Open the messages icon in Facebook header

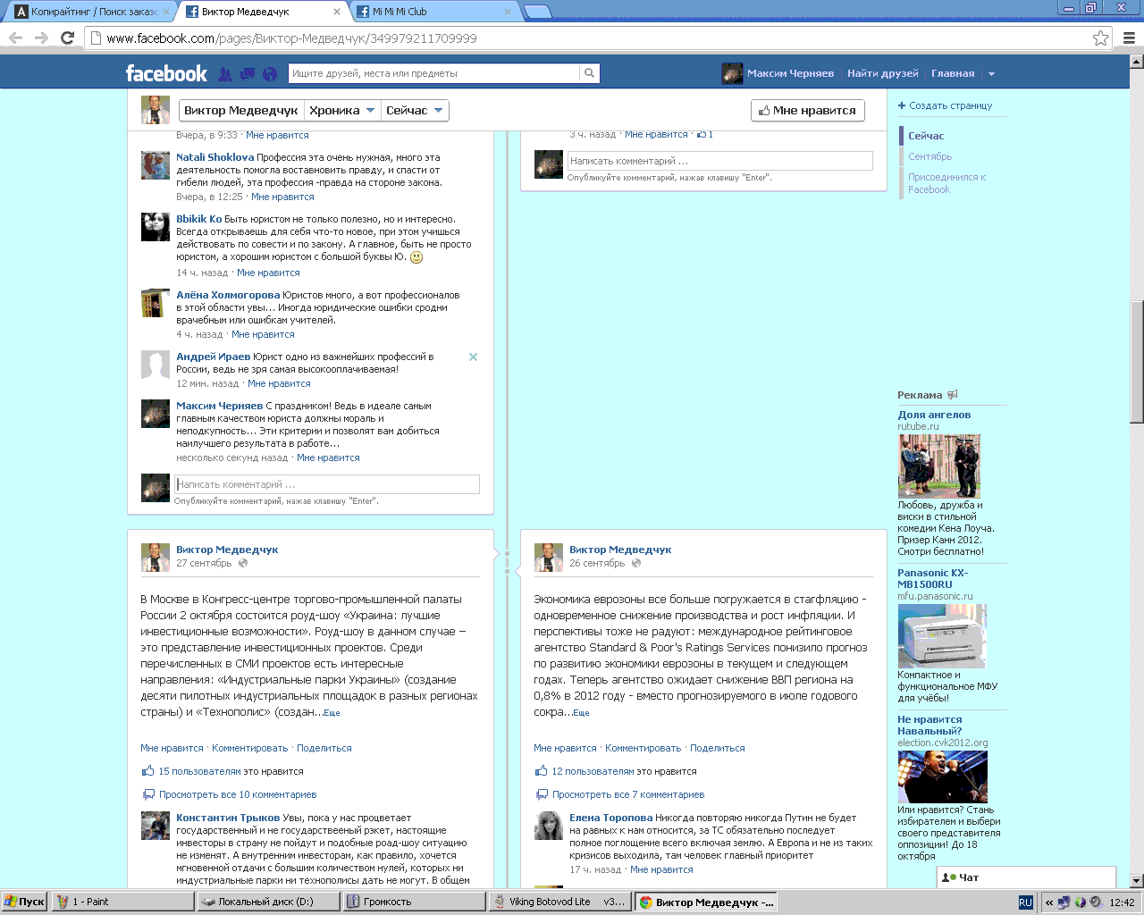[x=248, y=74]
